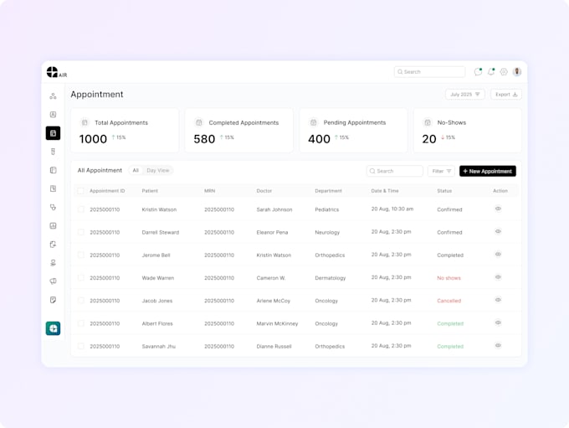Select the All view tab

click(x=136, y=170)
